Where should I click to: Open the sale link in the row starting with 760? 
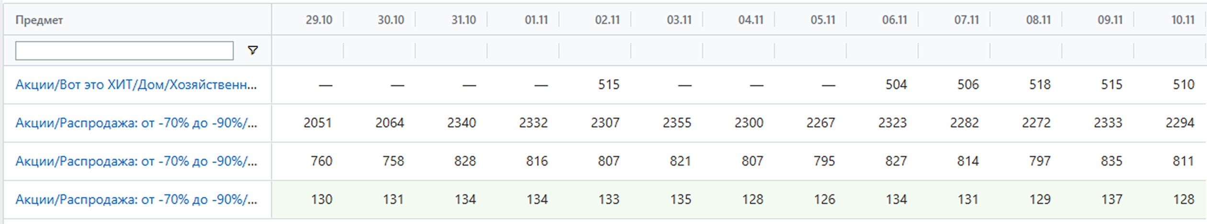click(136, 161)
